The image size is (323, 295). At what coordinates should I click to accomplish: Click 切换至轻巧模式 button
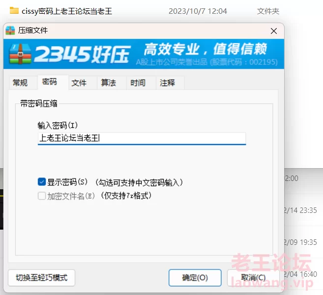[x=41, y=277]
